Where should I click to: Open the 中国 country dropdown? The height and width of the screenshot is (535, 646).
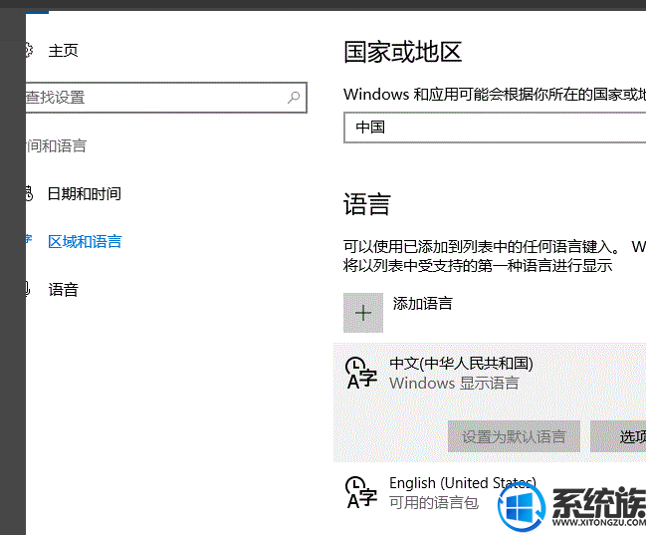click(495, 128)
